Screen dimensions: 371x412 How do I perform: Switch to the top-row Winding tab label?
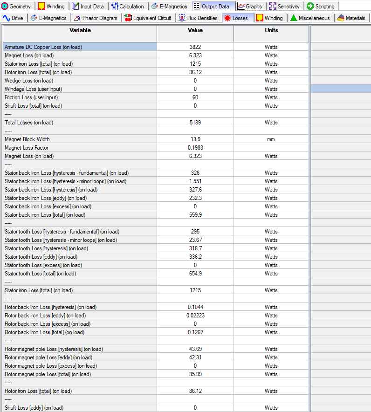point(55,7)
